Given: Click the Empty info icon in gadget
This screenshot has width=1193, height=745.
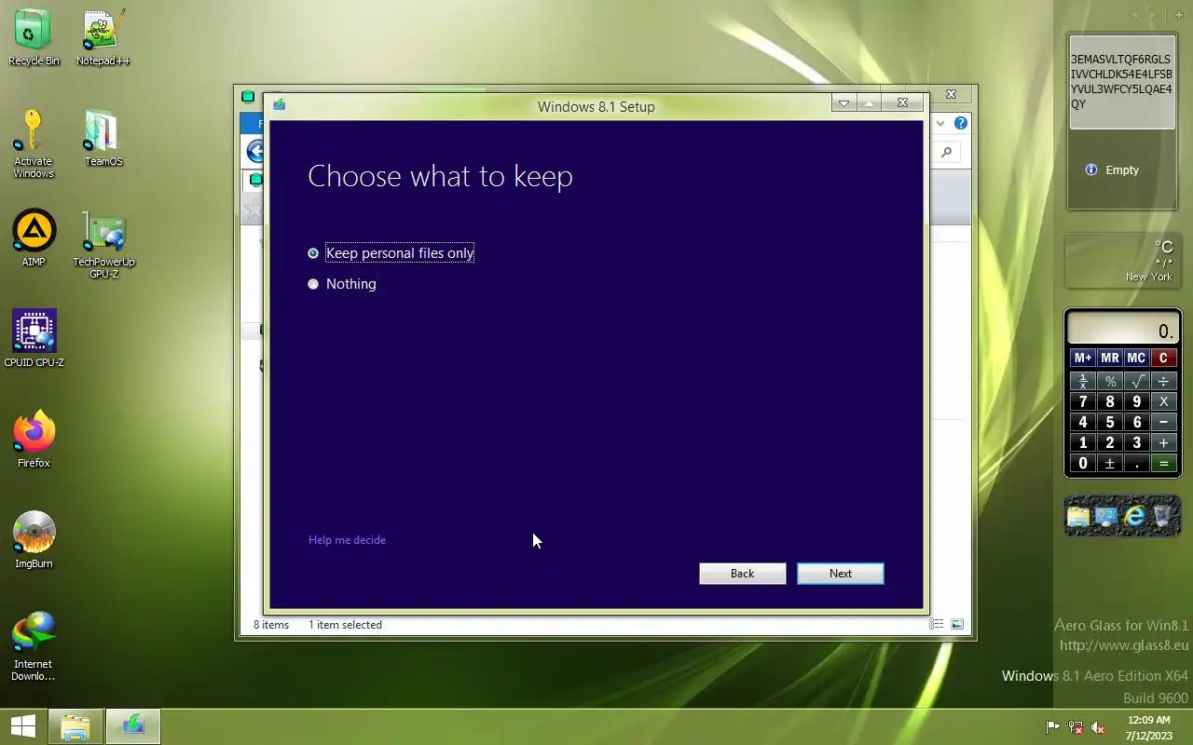Looking at the screenshot, I should 1091,169.
